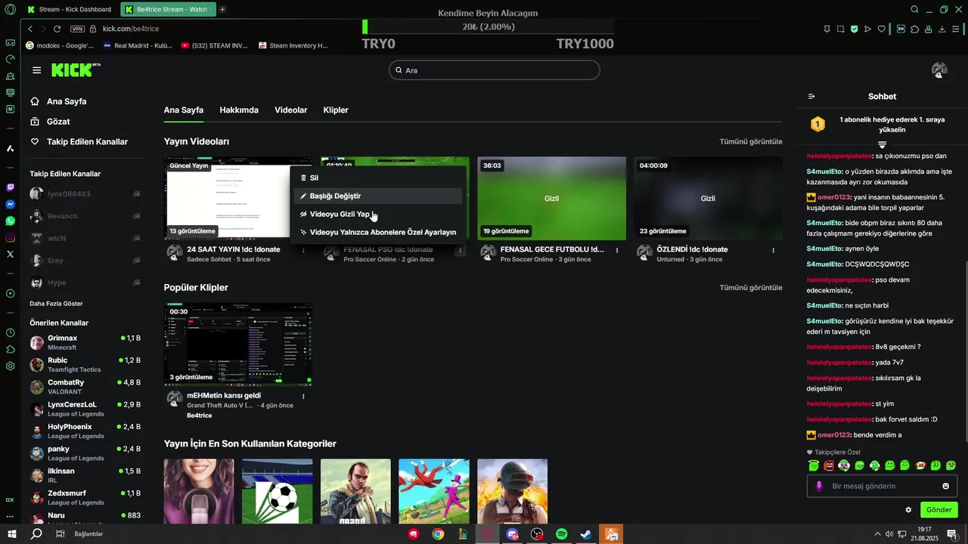Select Başlığı Değiştir menu entry
This screenshot has width=968, height=544.
point(378,196)
